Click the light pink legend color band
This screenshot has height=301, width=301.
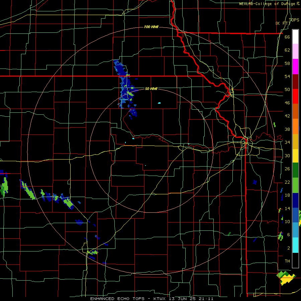click(295, 52)
